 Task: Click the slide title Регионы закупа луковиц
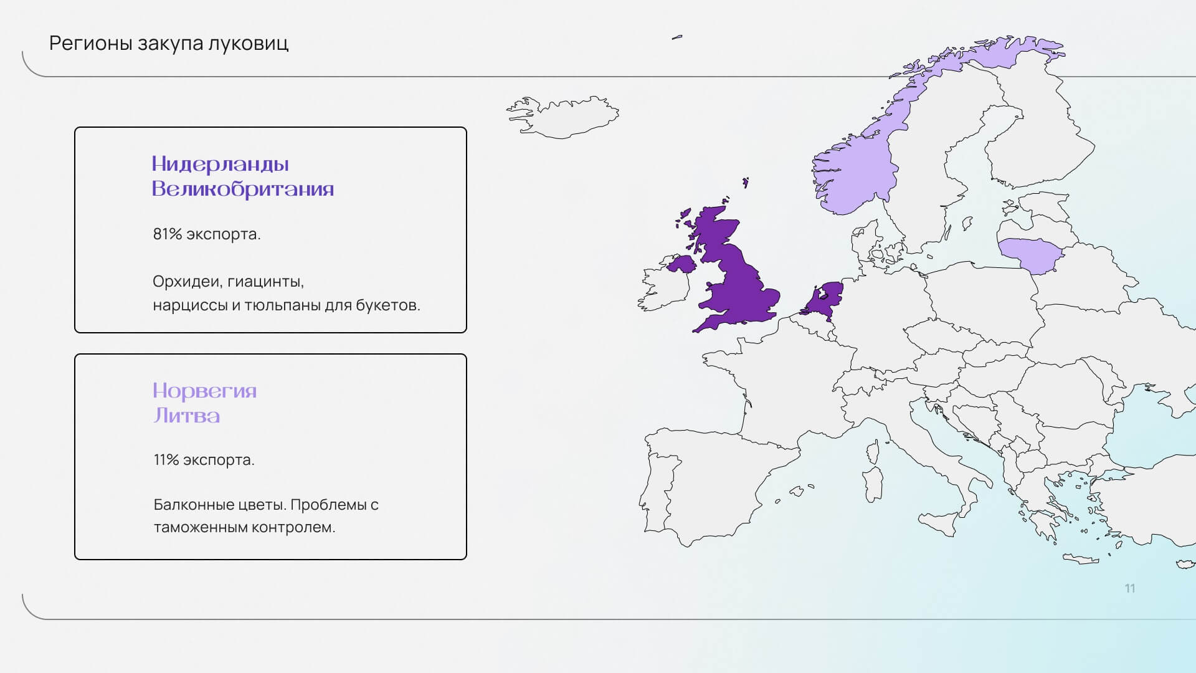click(x=169, y=43)
